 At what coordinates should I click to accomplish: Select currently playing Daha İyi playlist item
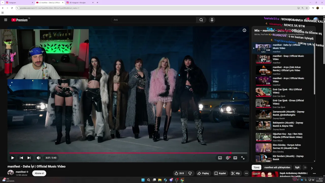pos(283,48)
